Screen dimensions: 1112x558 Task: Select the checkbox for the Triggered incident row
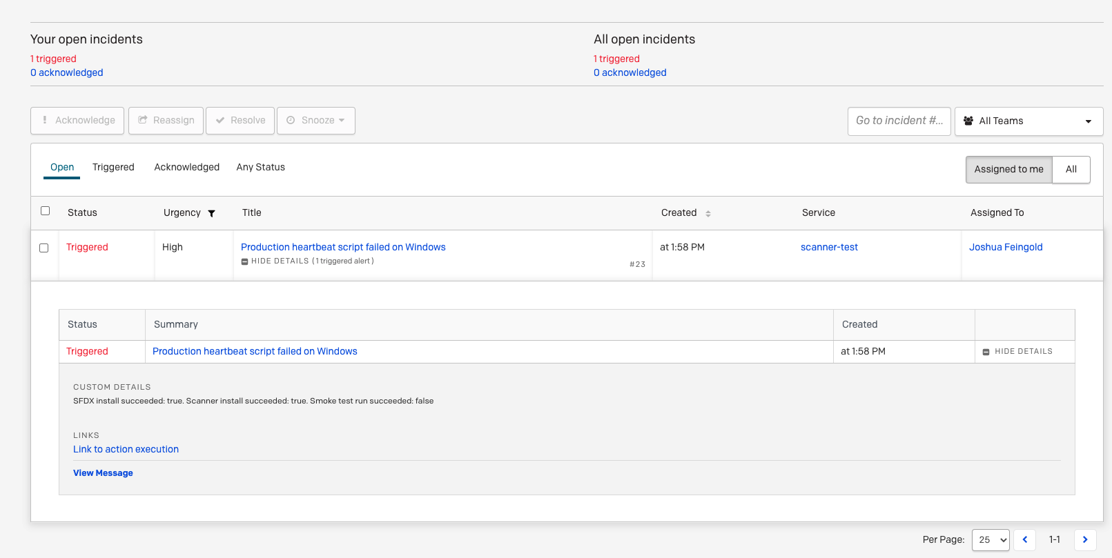[x=44, y=248]
